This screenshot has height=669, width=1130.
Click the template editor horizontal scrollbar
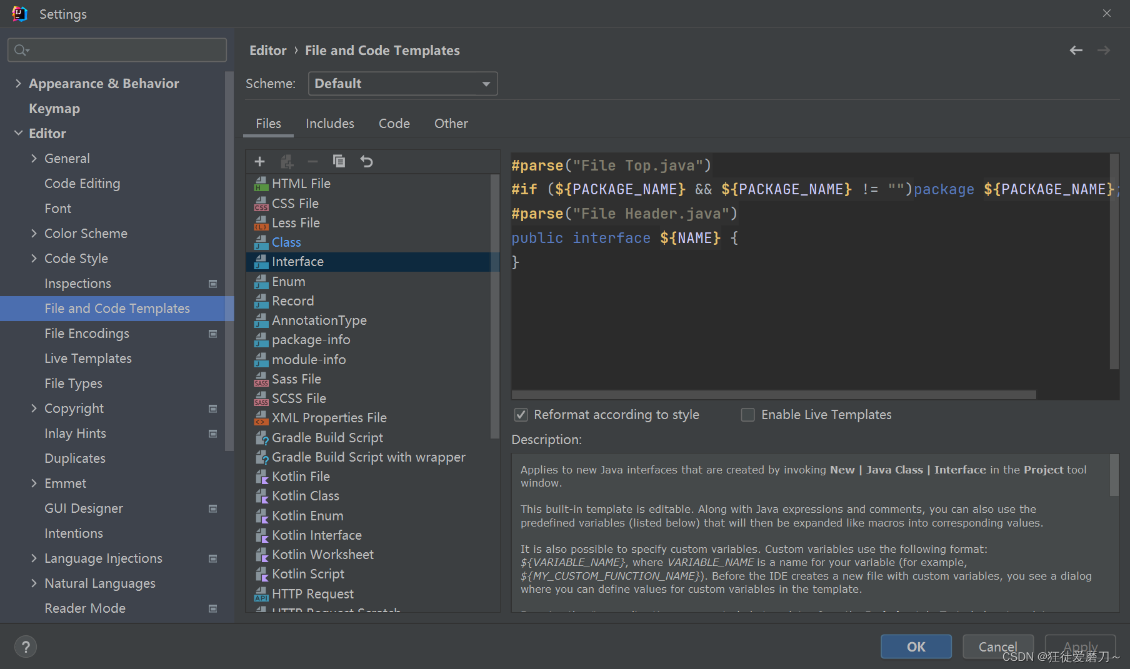[x=773, y=395]
